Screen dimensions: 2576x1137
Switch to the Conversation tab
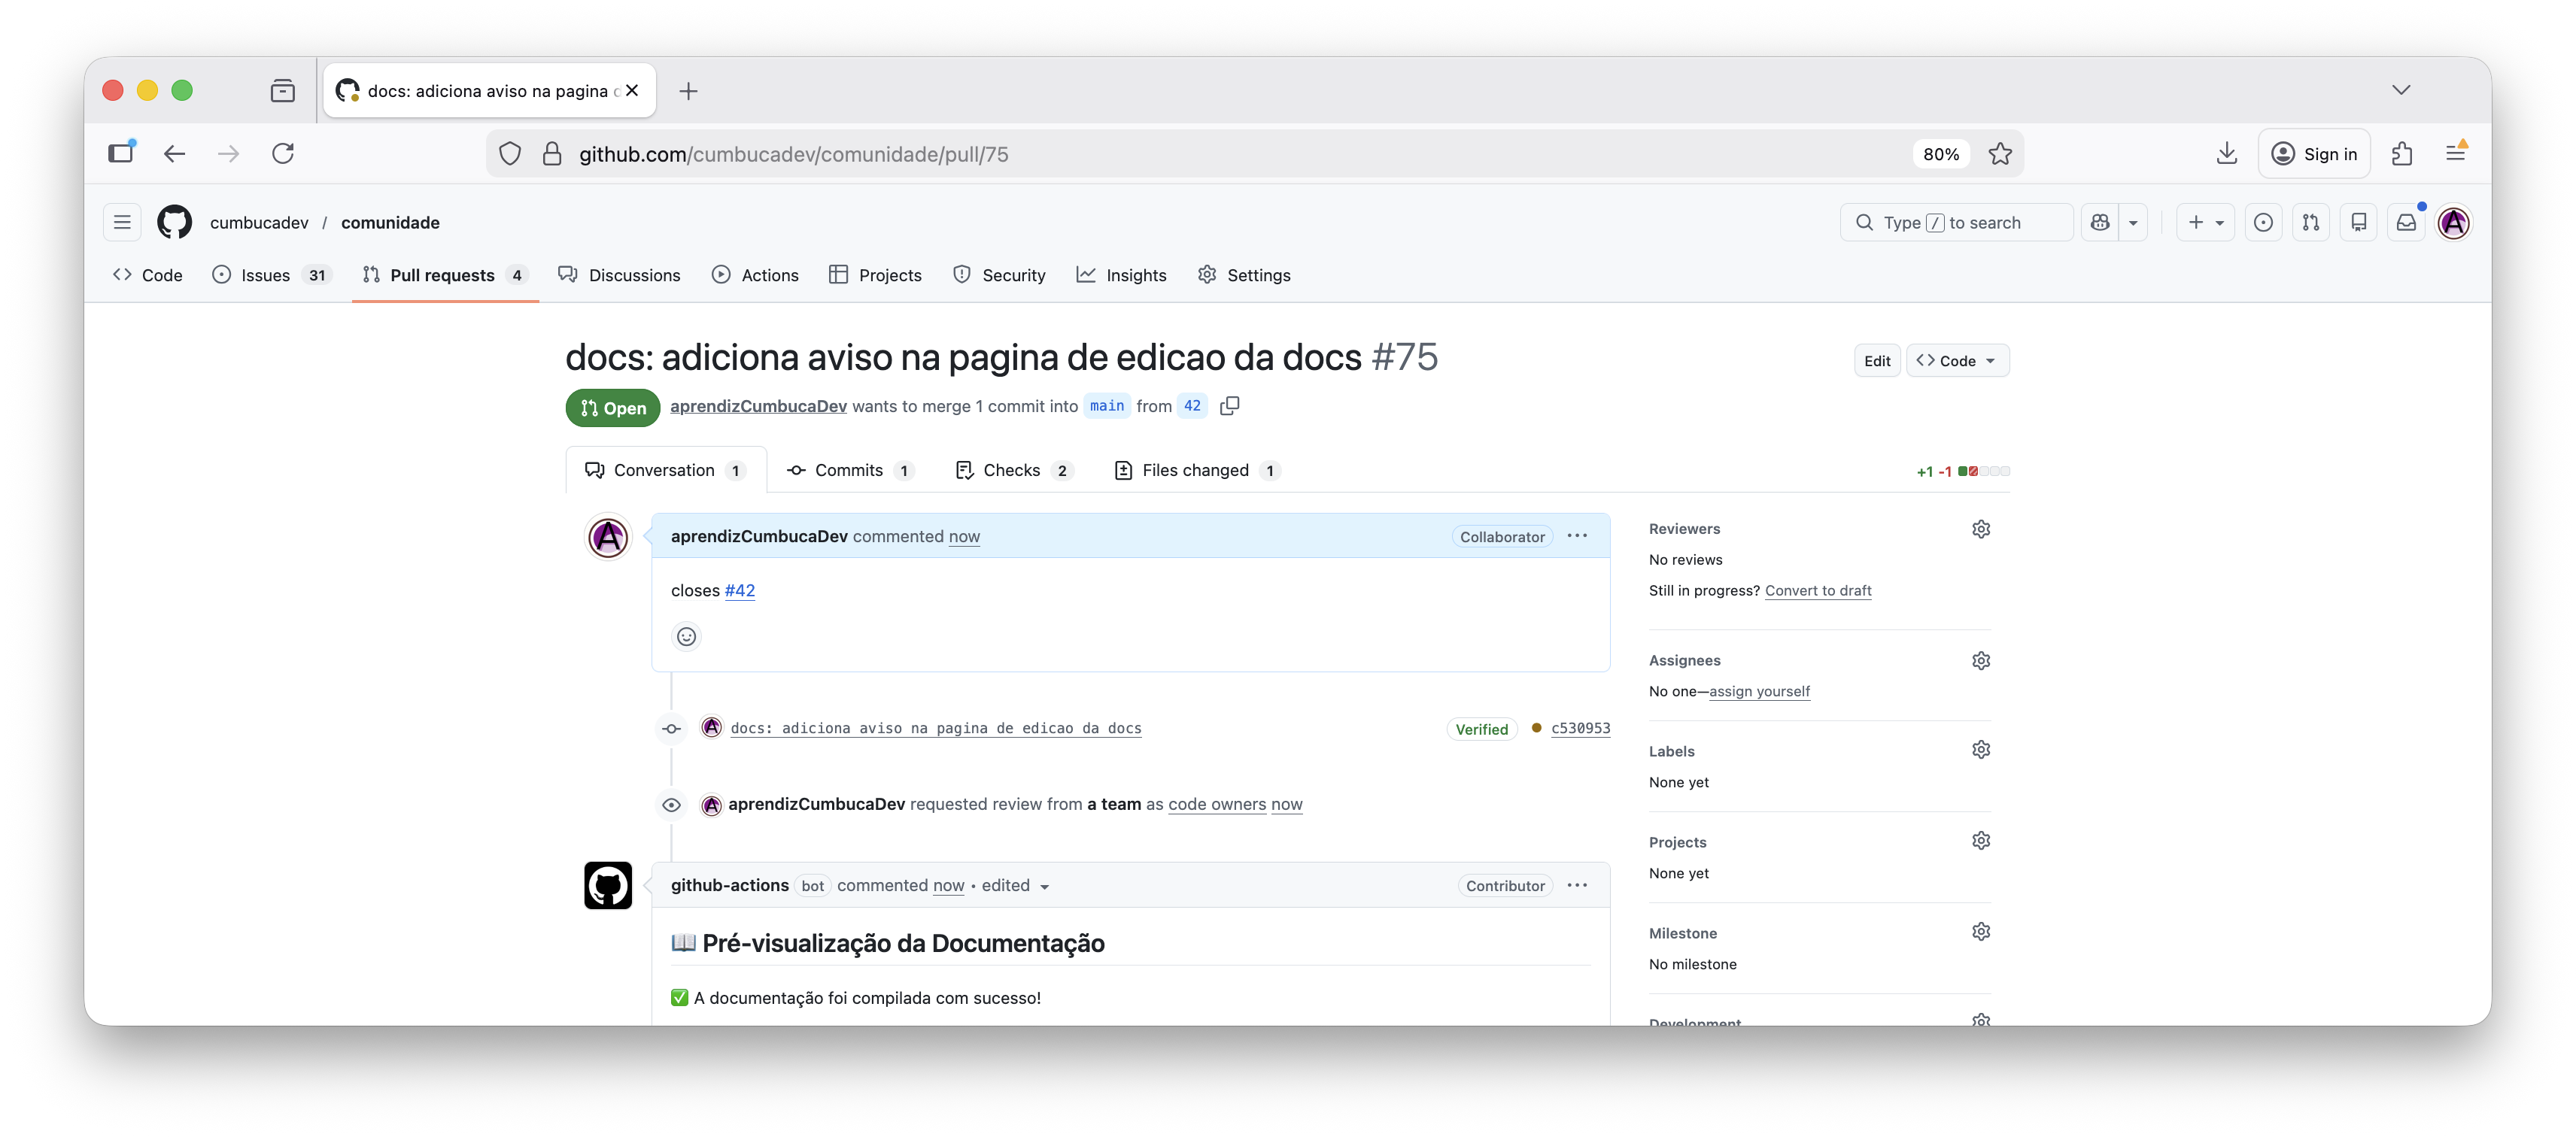(666, 469)
